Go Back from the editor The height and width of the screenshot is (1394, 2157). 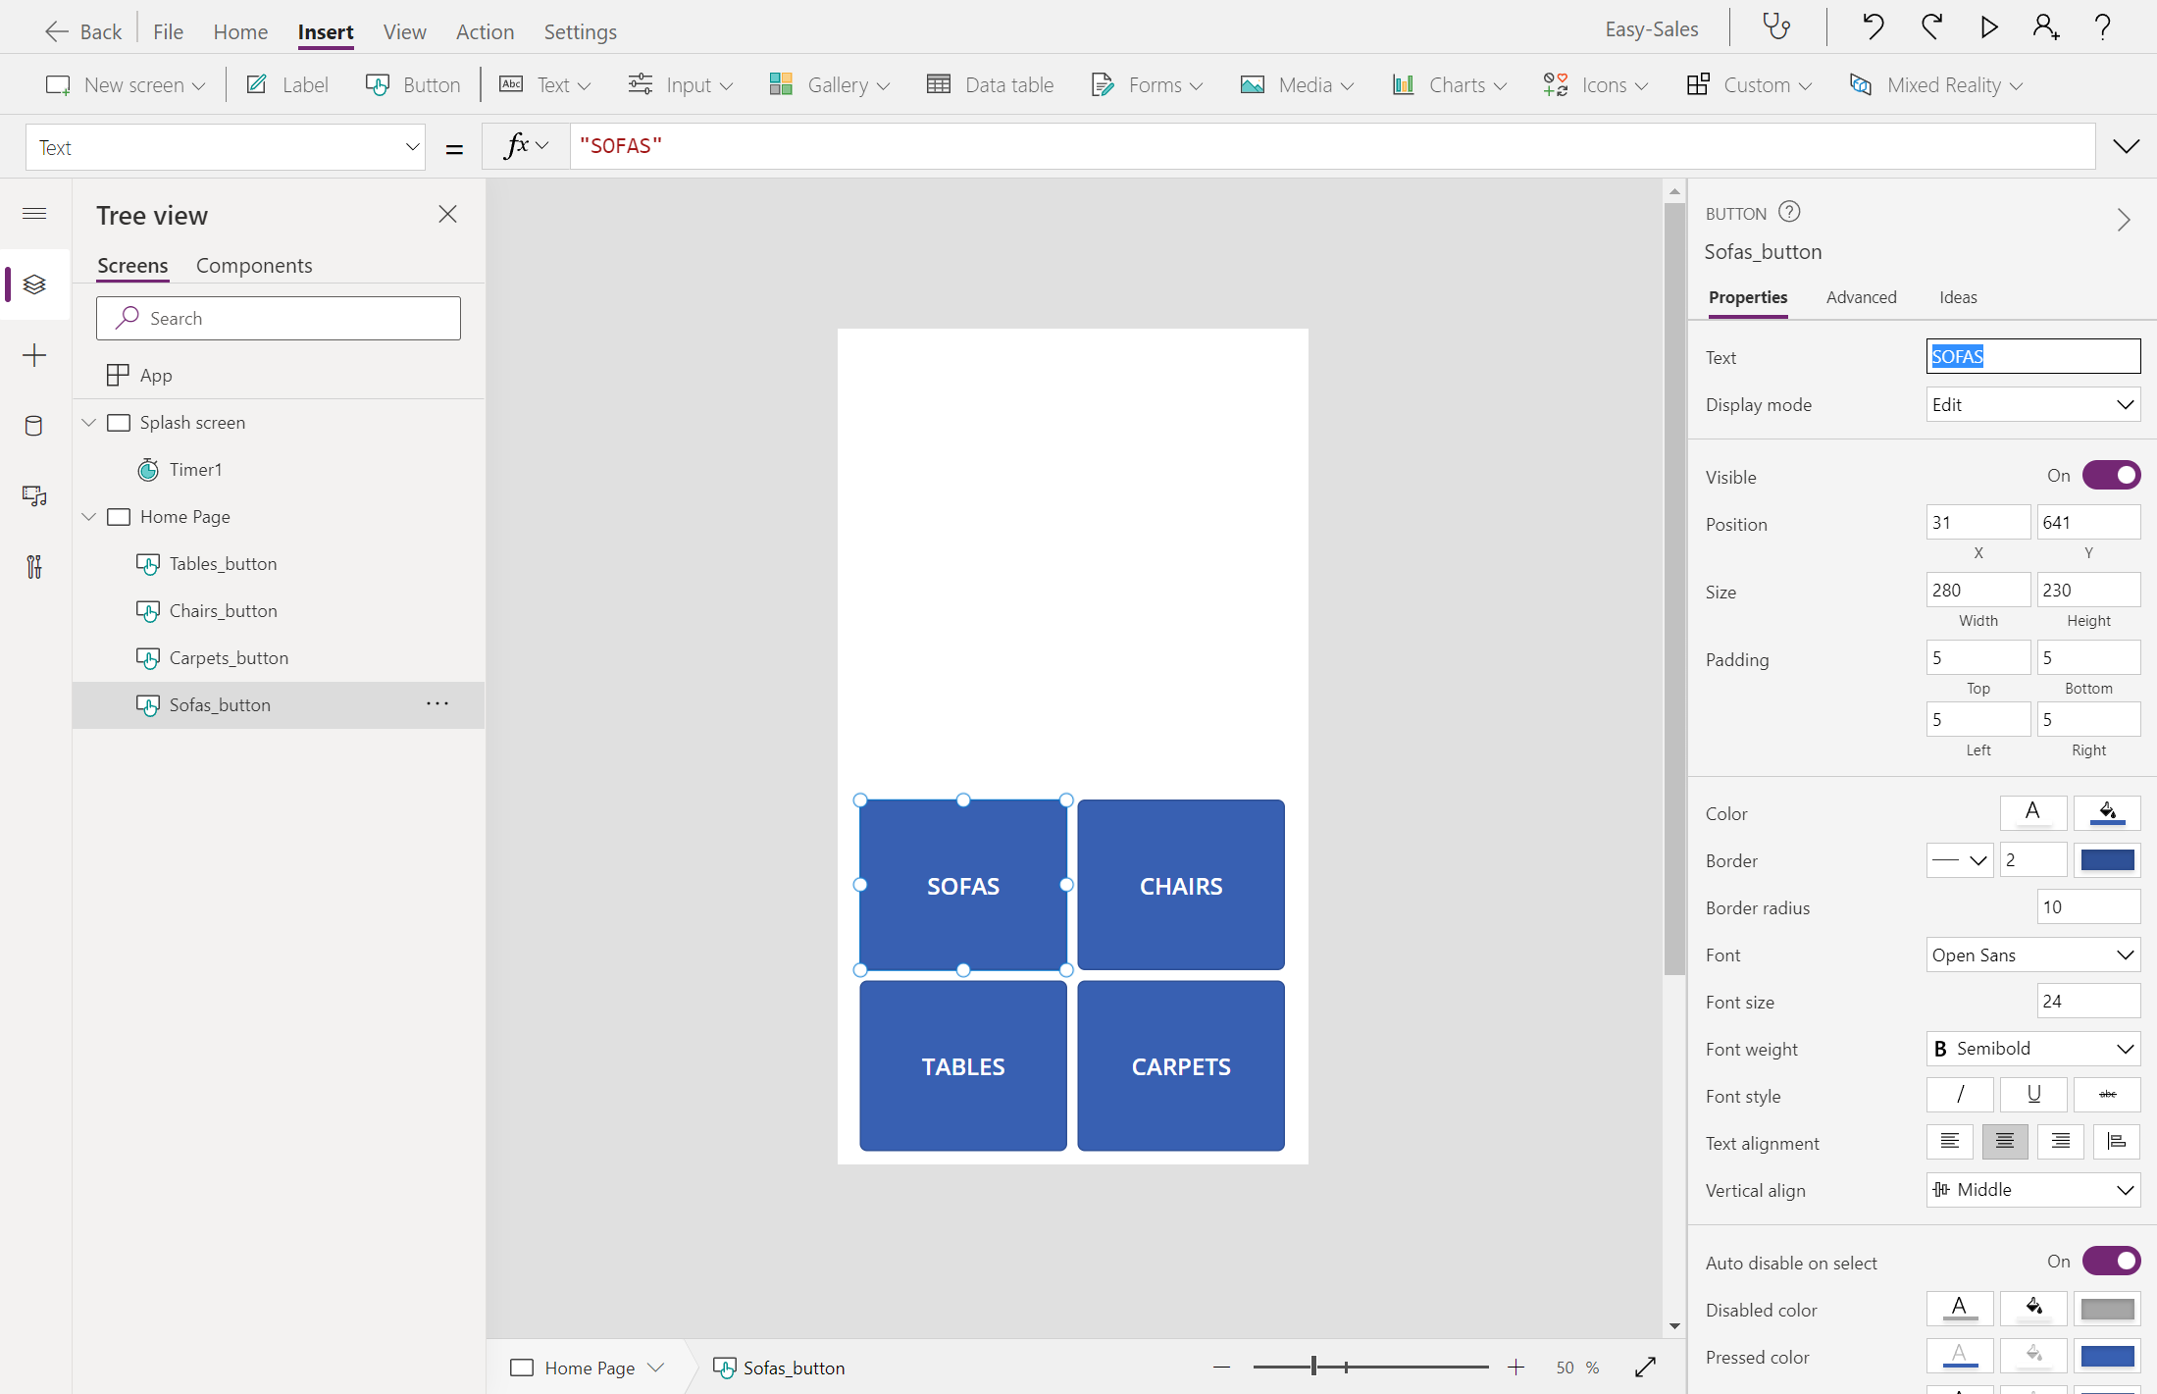click(x=83, y=31)
